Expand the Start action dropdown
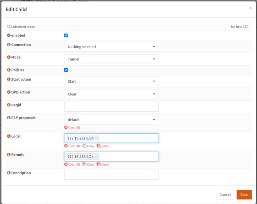The image size is (257, 204). coord(111,81)
